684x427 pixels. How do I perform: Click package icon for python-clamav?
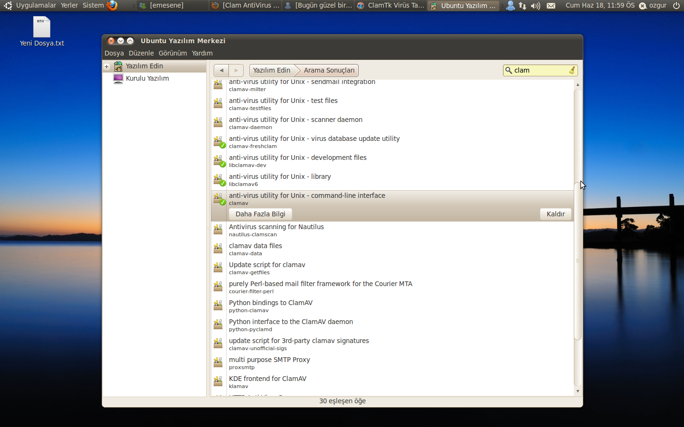218,306
